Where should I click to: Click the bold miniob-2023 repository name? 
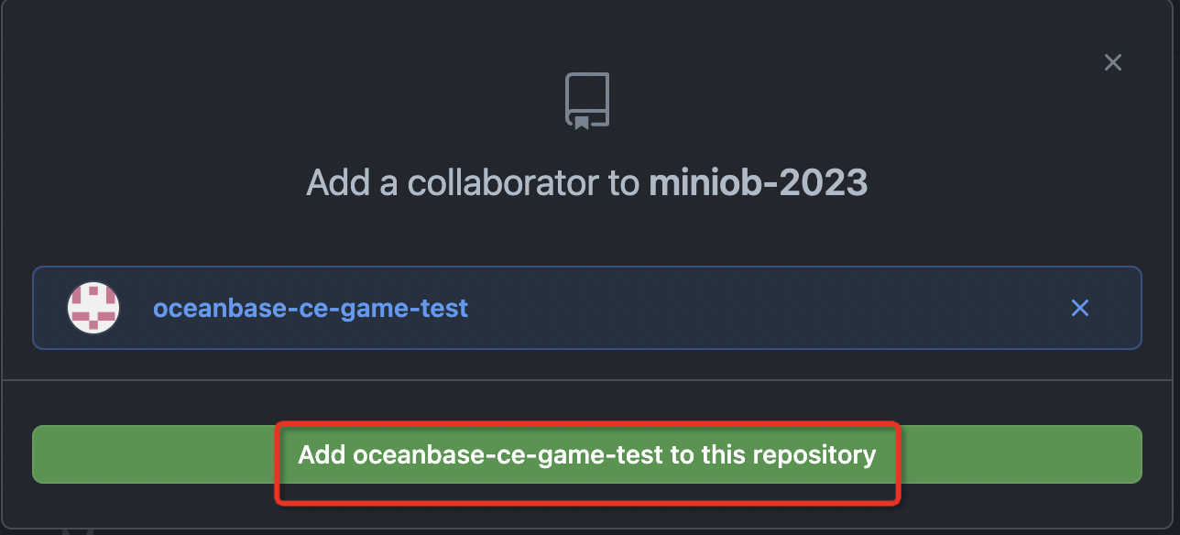click(759, 182)
